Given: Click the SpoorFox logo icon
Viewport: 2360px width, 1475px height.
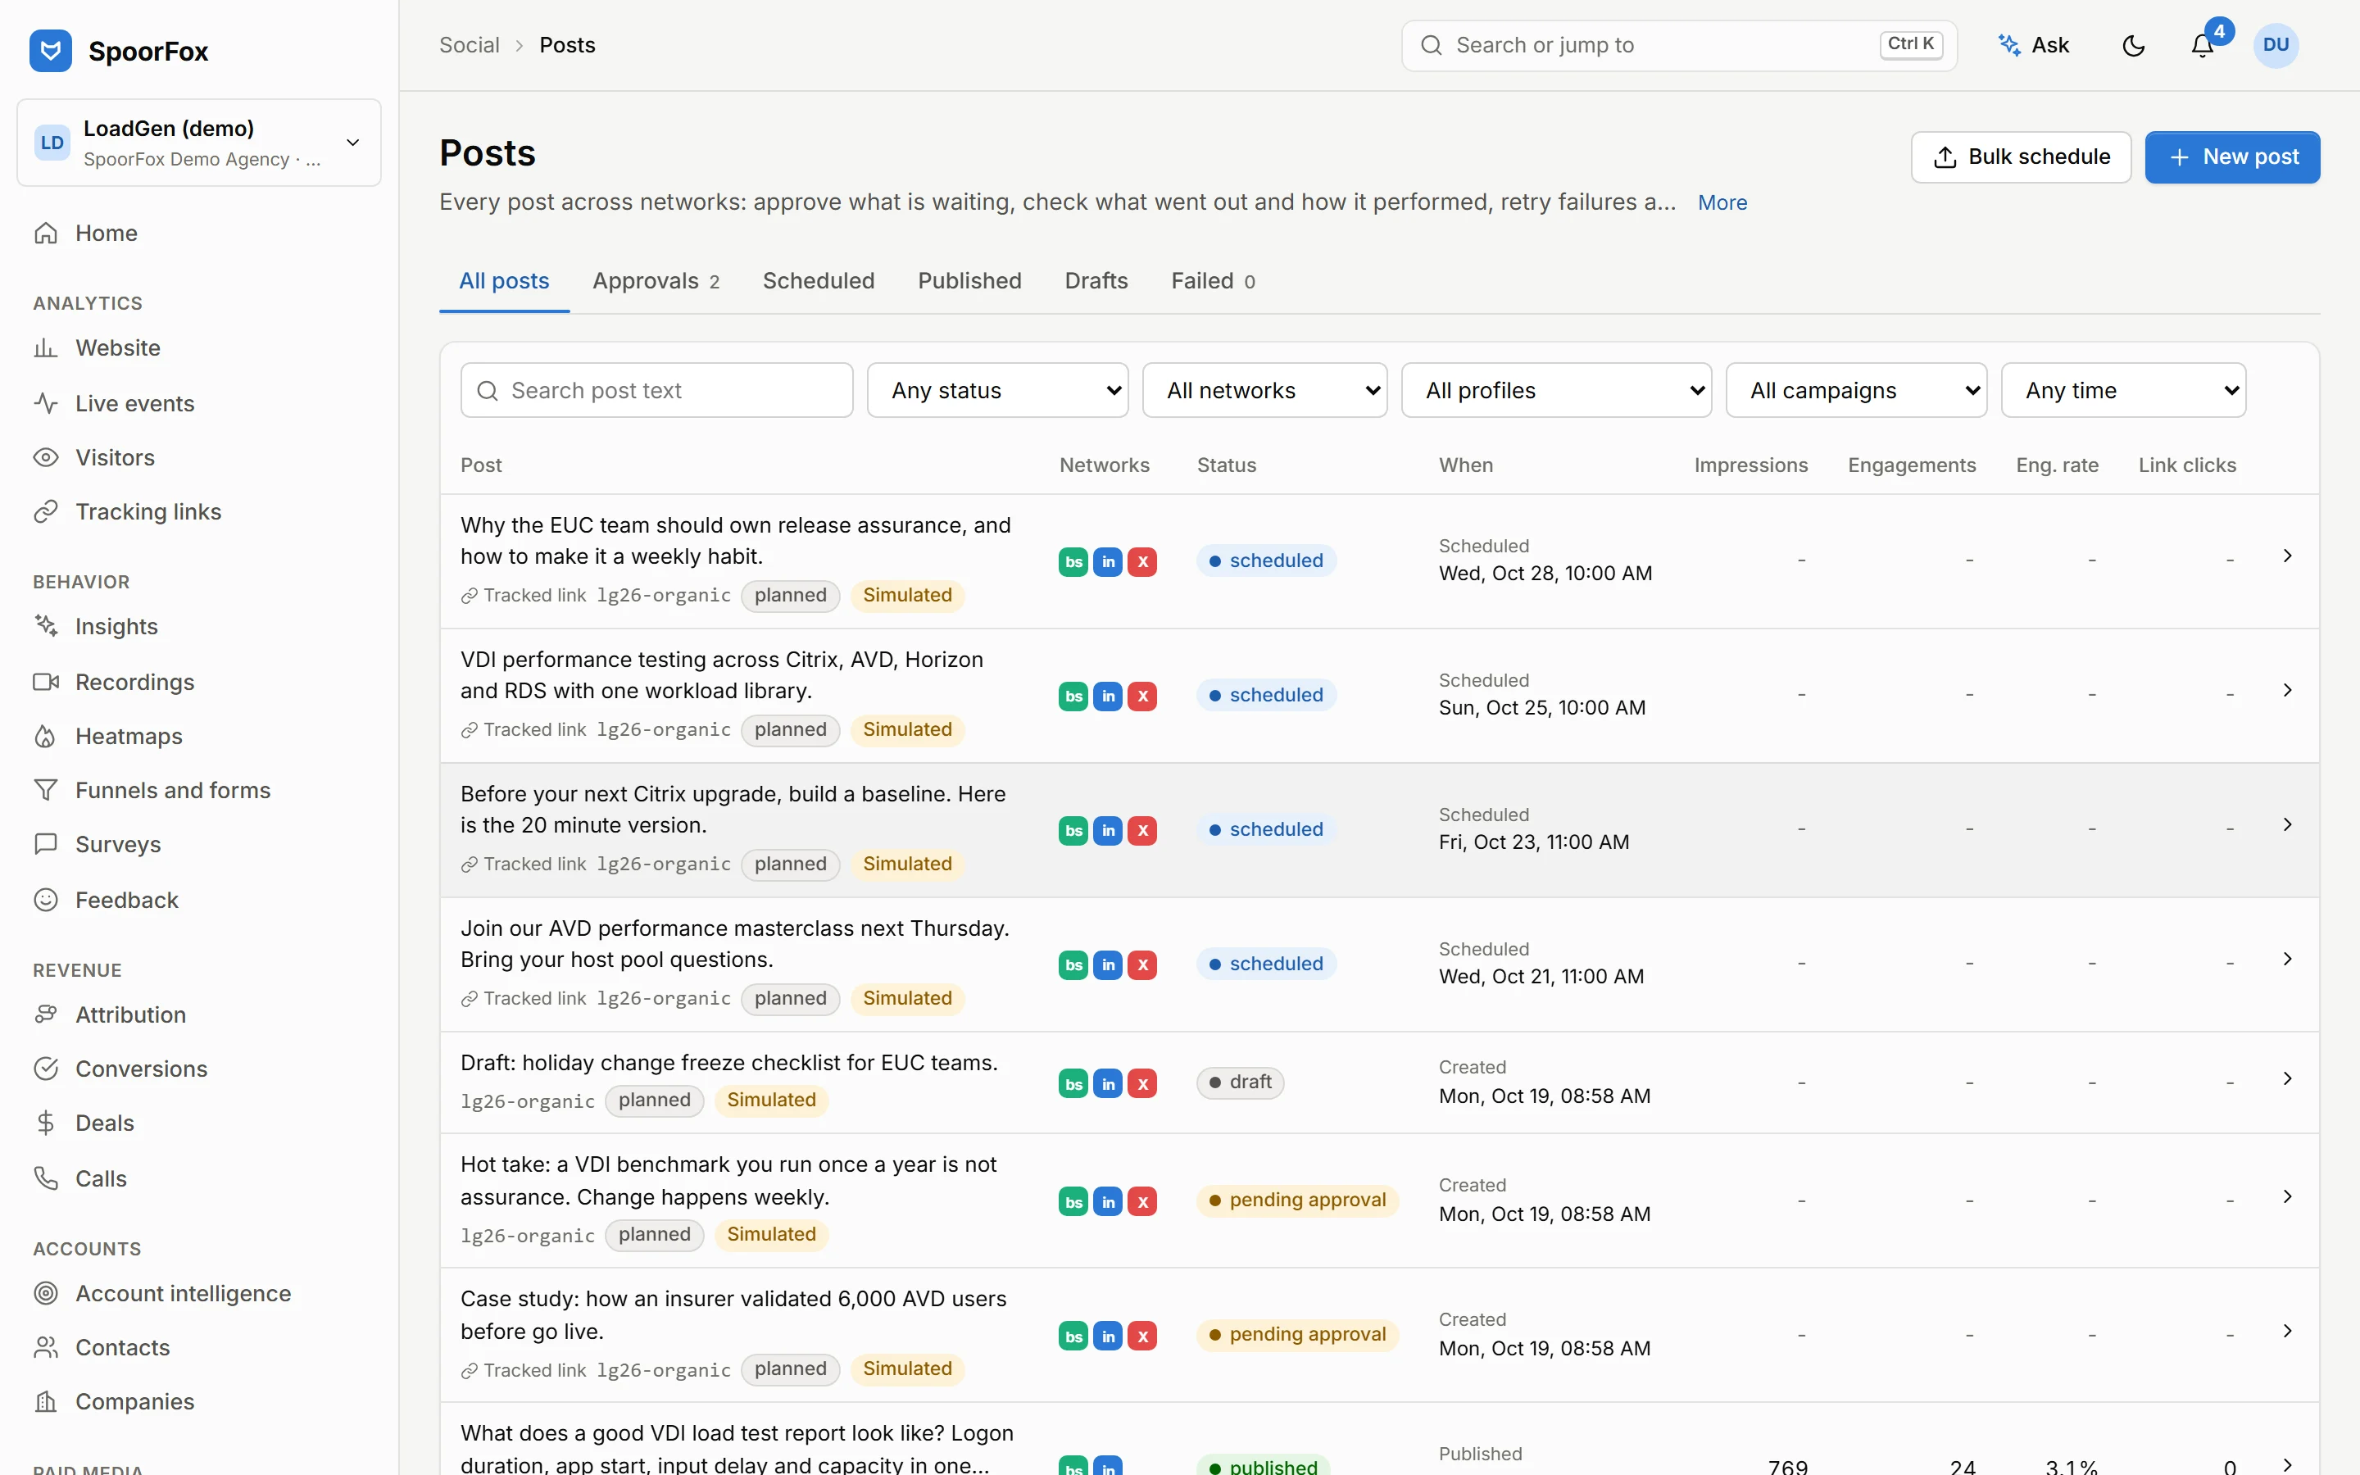Looking at the screenshot, I should [x=51, y=51].
